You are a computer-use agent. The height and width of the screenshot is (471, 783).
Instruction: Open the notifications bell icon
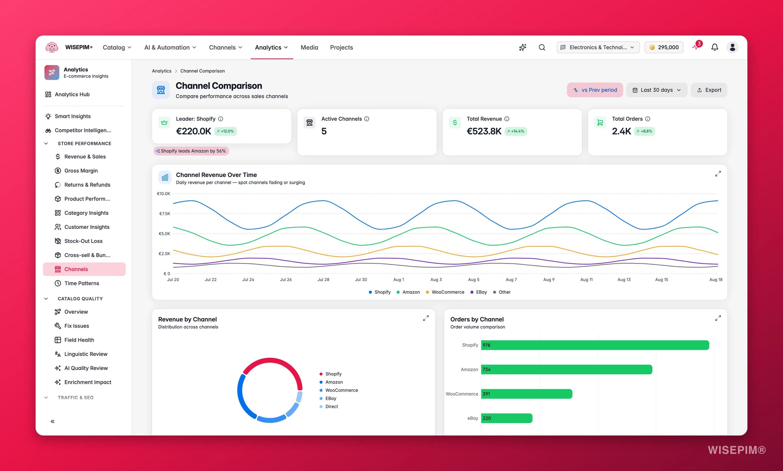(x=714, y=47)
